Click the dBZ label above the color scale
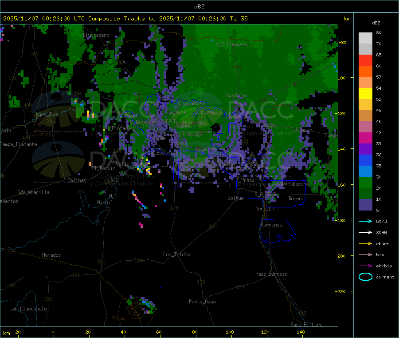This screenshot has height=338, width=399. pos(376,23)
